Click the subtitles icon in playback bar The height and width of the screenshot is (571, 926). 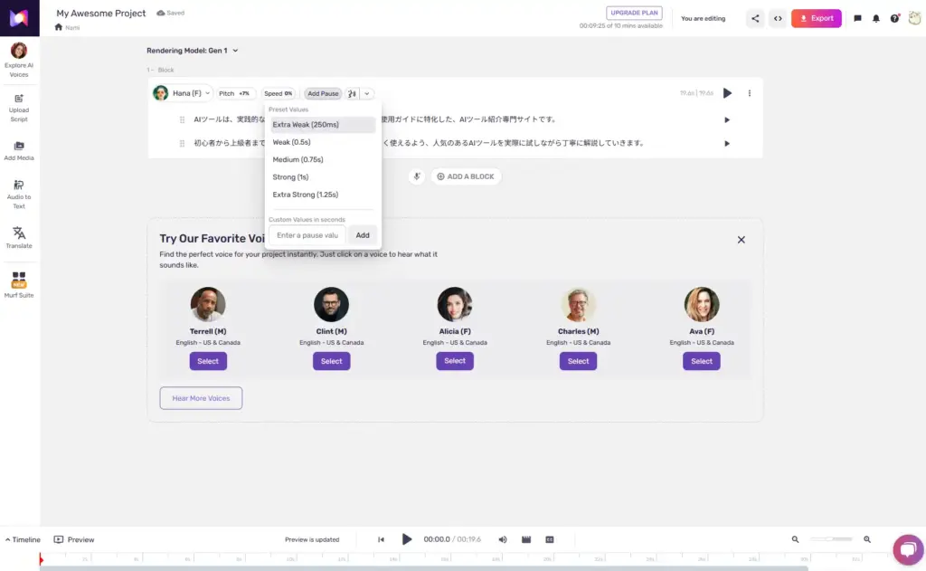click(x=549, y=539)
